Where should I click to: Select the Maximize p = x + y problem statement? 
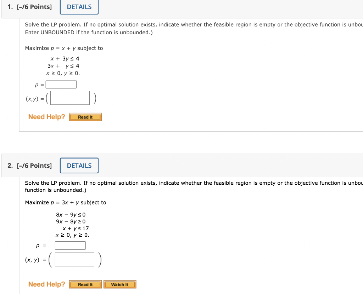[x=64, y=48]
